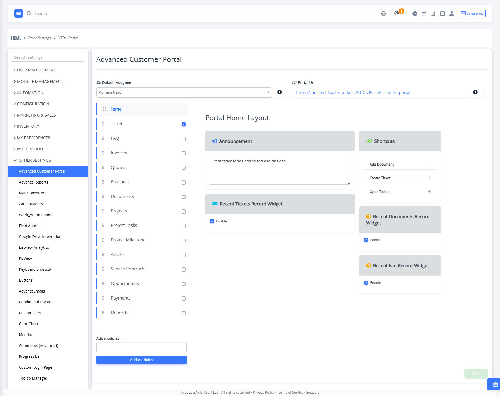Expand MODULE MANAGEMENT section
The width and height of the screenshot is (500, 396).
tap(38, 82)
